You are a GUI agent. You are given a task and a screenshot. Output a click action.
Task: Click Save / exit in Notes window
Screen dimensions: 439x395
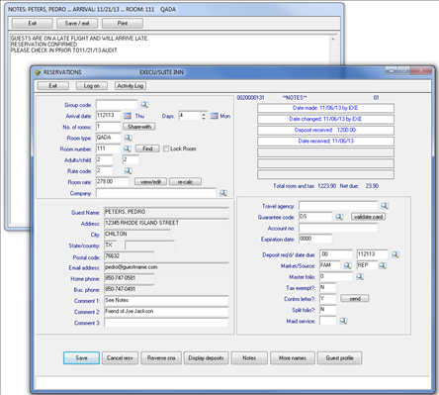coord(77,23)
